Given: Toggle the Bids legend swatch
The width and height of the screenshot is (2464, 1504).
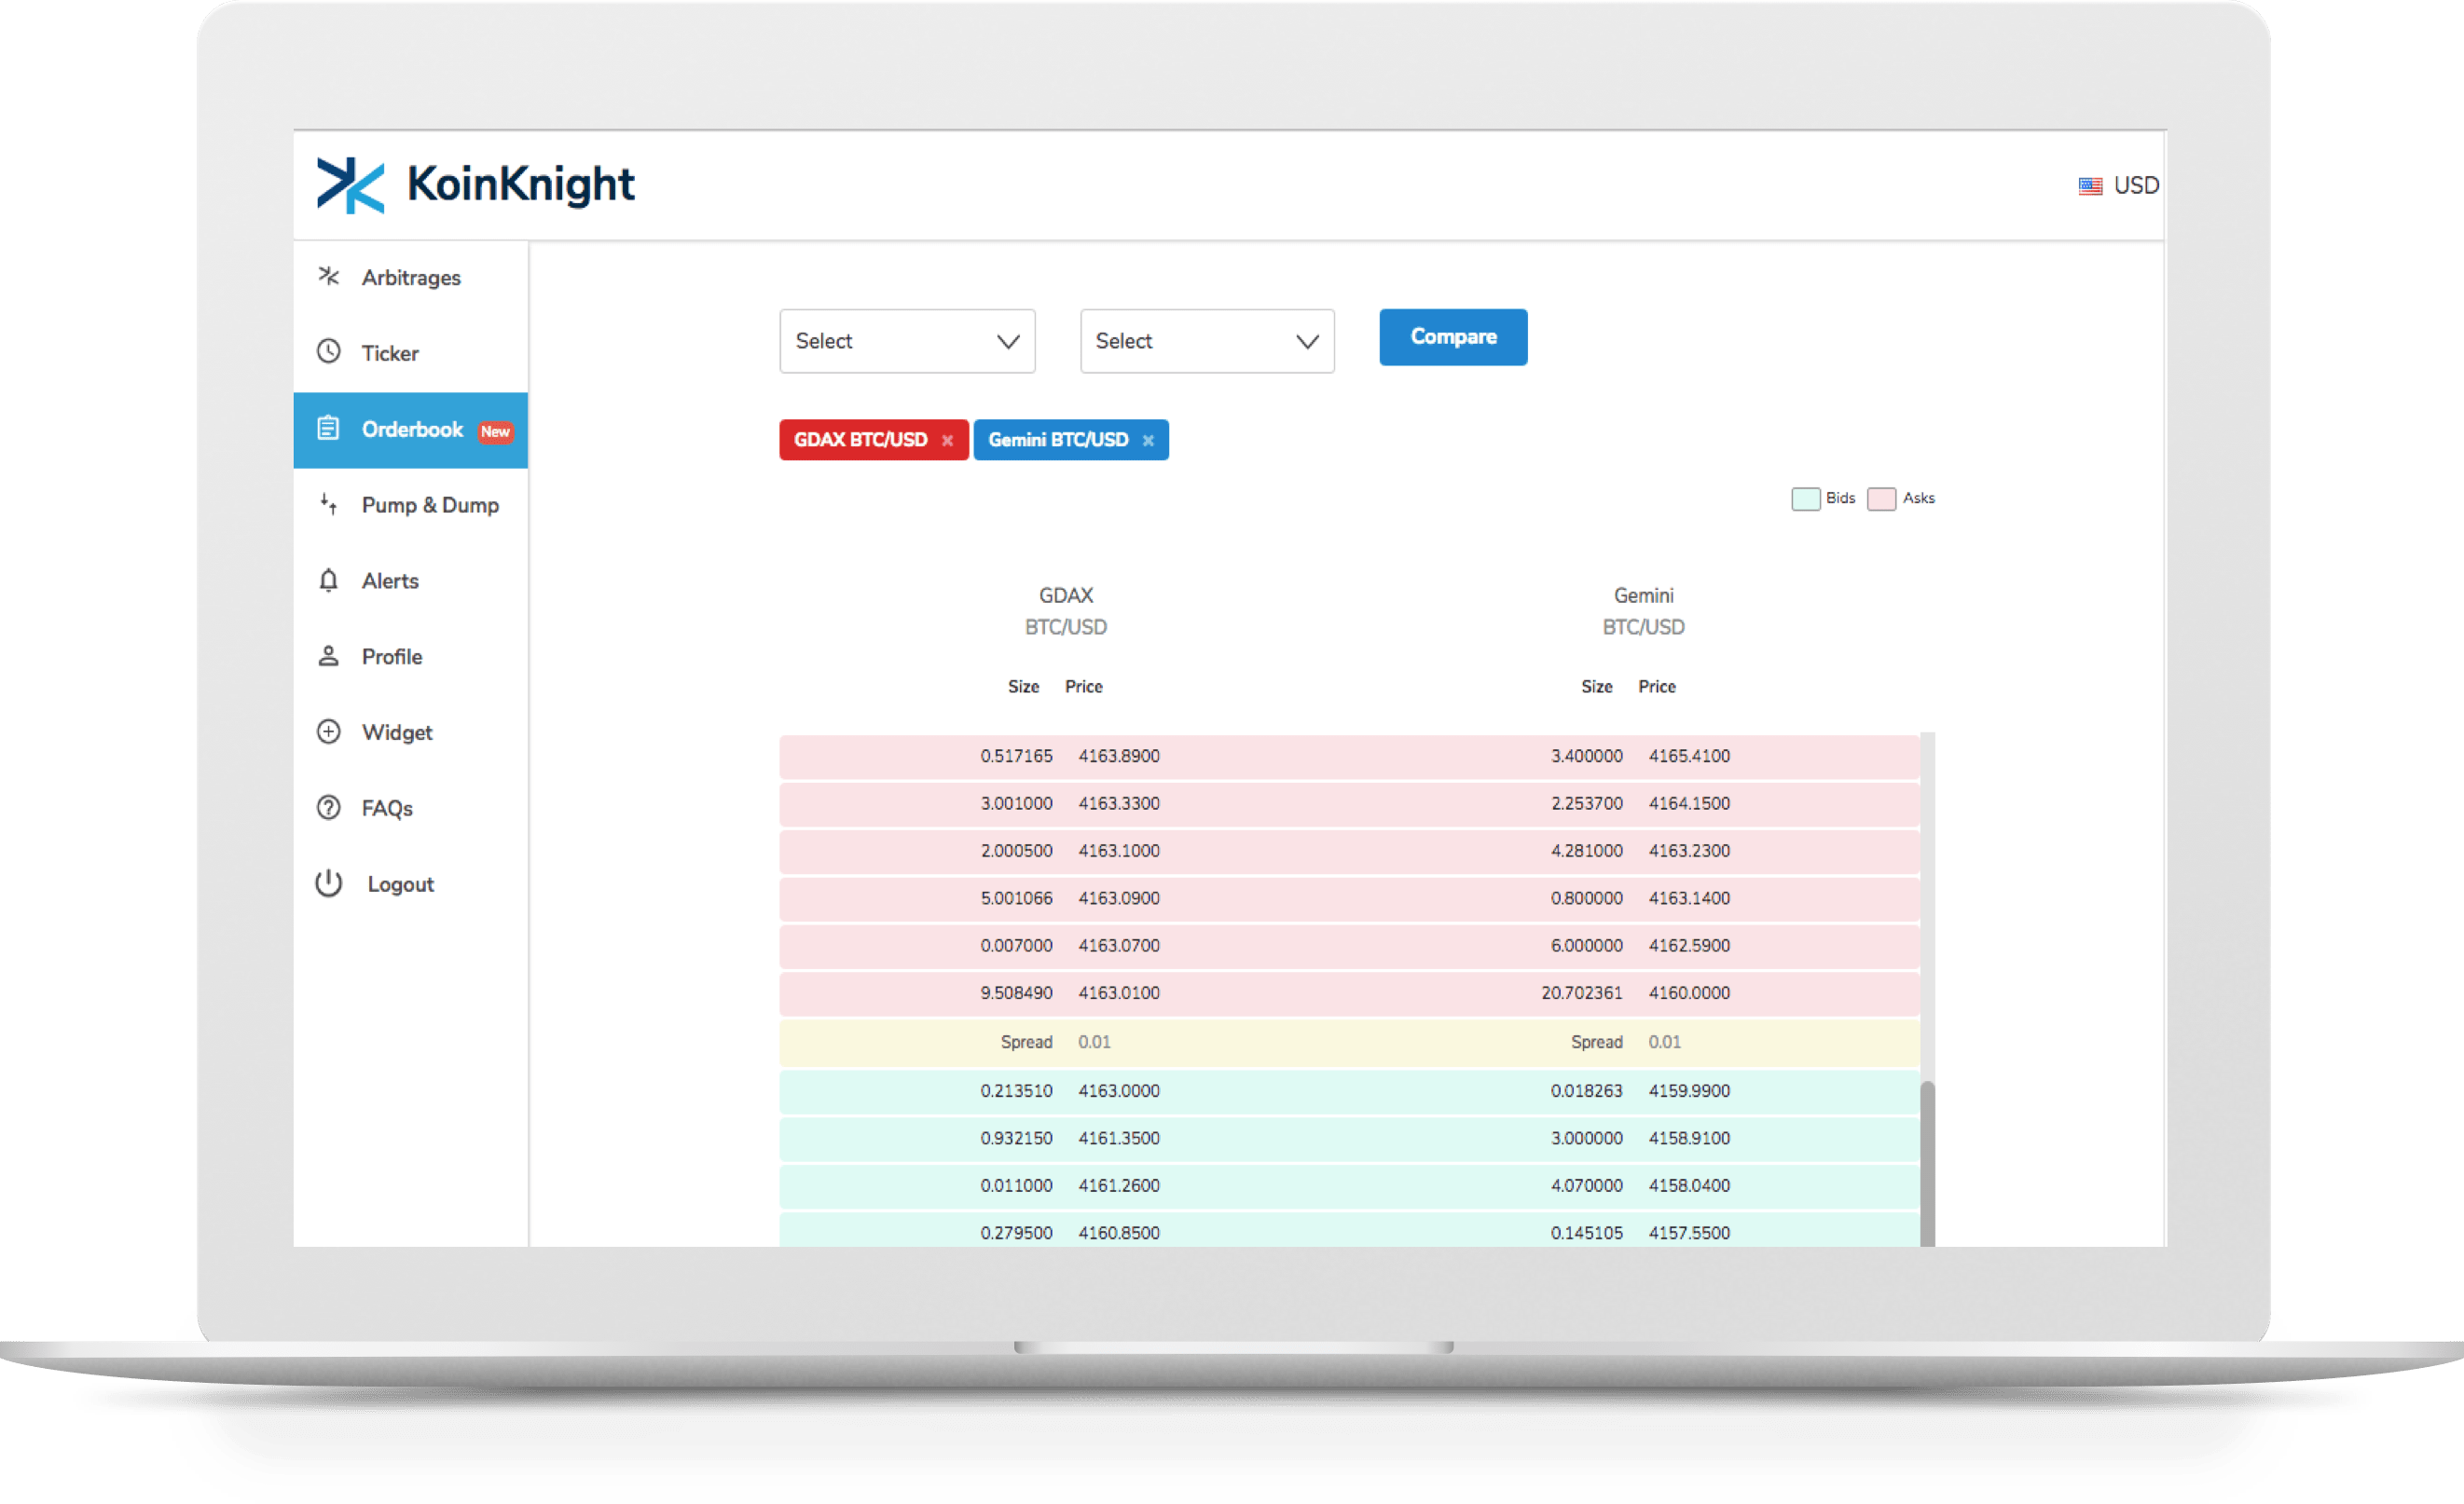Looking at the screenshot, I should [1805, 499].
